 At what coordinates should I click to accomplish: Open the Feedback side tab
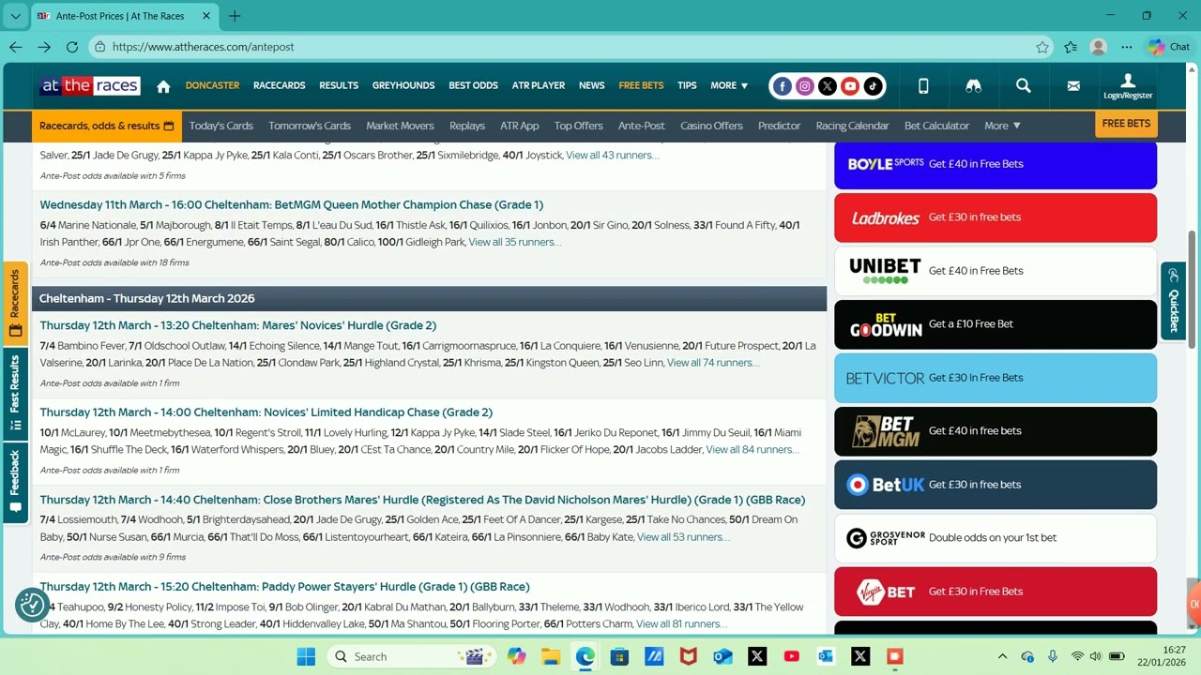click(15, 481)
